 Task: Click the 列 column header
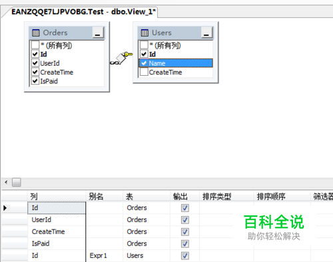57,196
